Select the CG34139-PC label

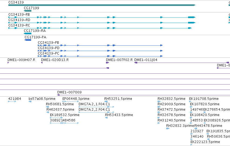[x=49, y=53]
